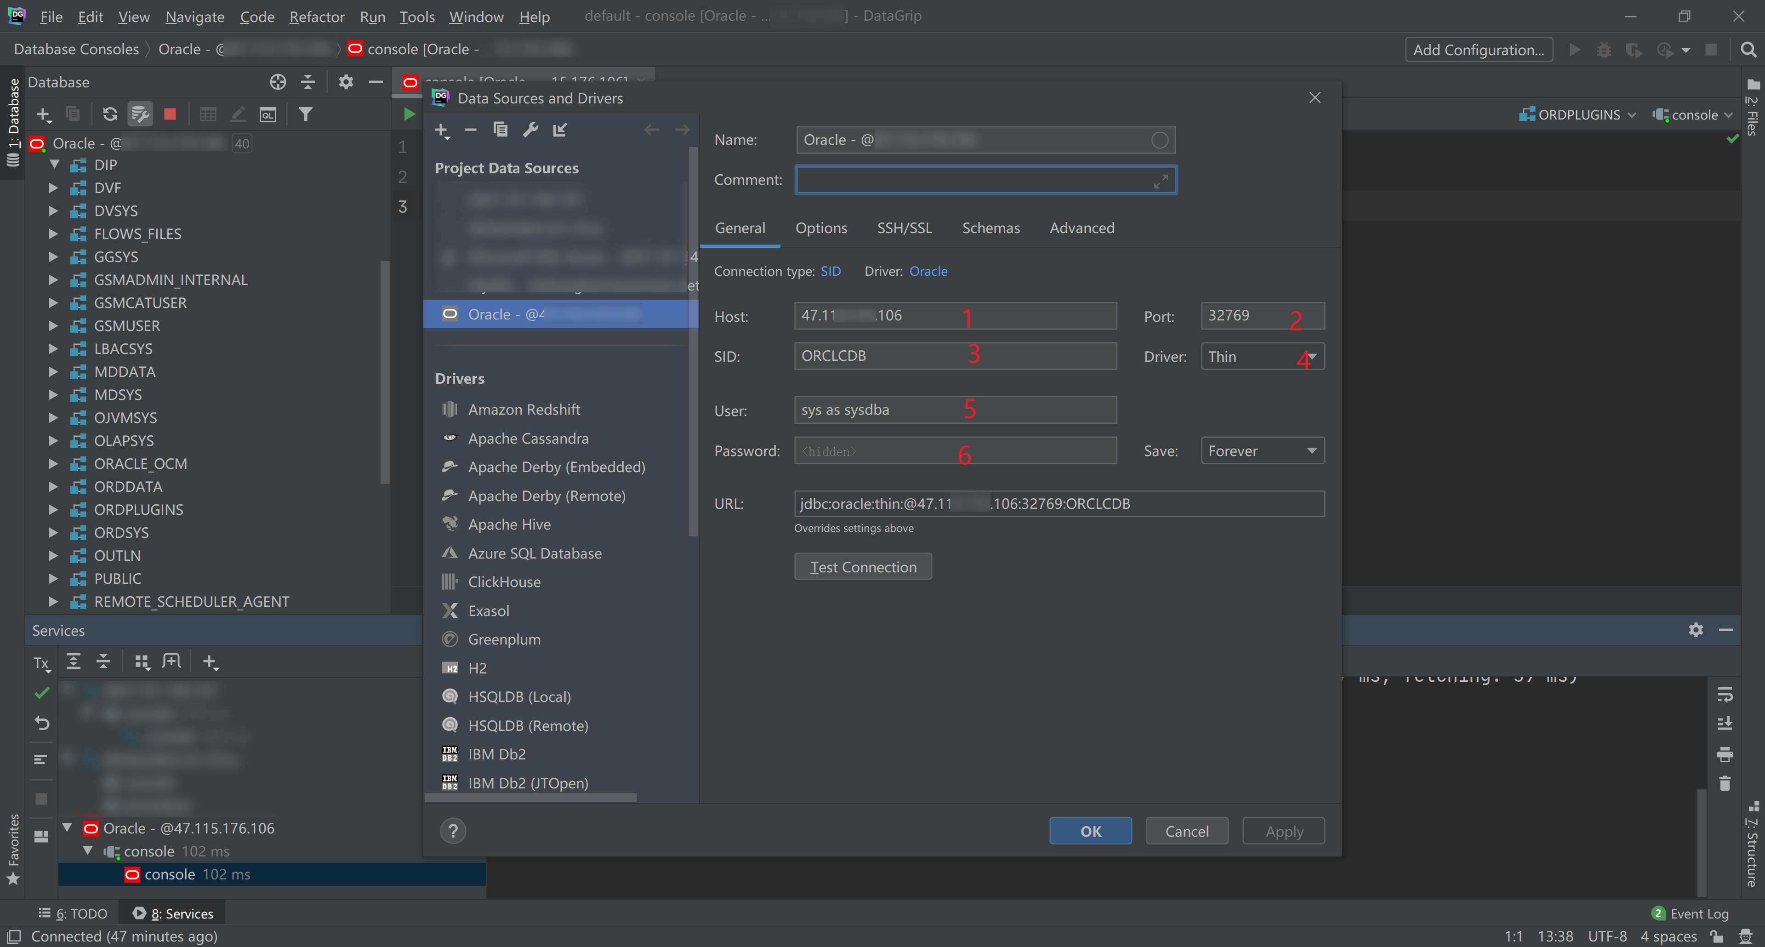Clear output with the trash icon
This screenshot has width=1765, height=947.
pos(1725,783)
